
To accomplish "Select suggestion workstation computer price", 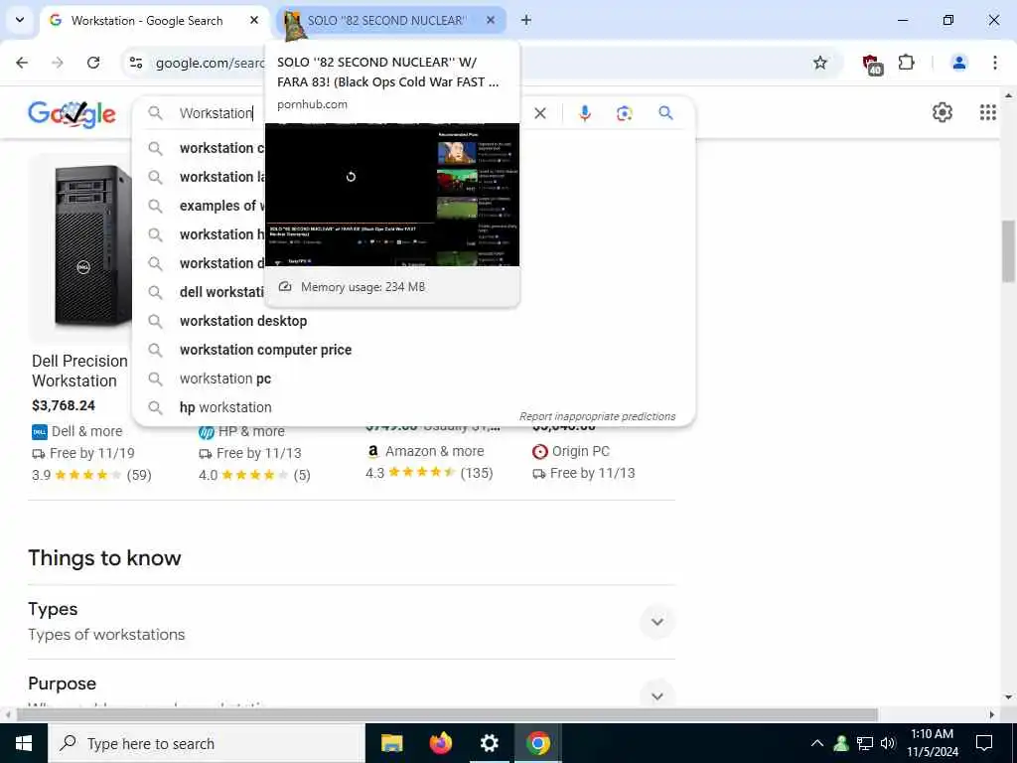I will pyautogui.click(x=265, y=350).
